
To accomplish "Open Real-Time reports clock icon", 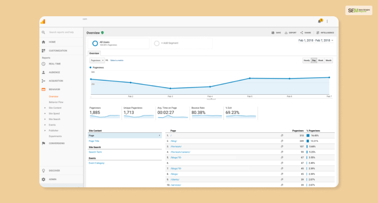I will pos(43,64).
